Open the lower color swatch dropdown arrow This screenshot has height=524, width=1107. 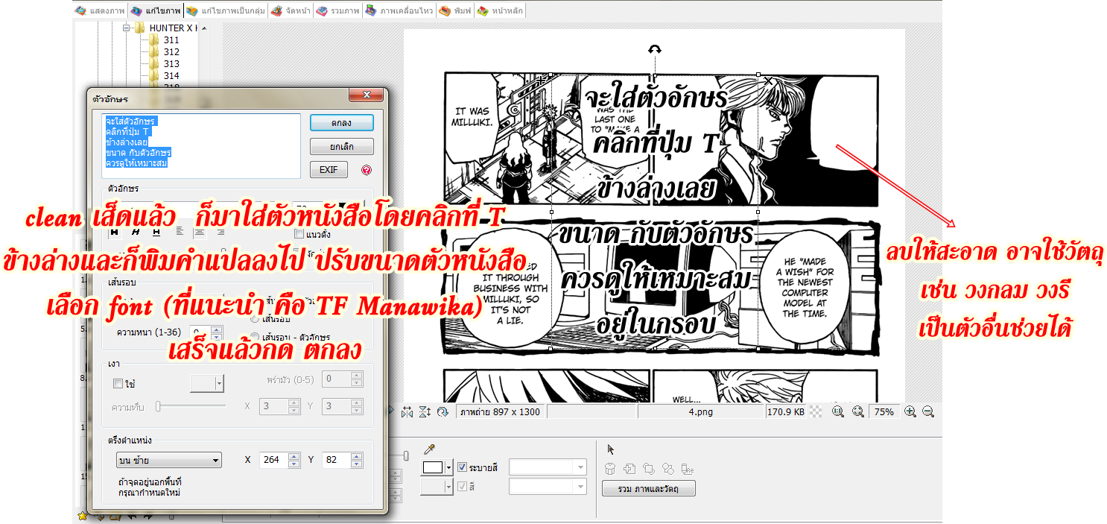point(448,487)
